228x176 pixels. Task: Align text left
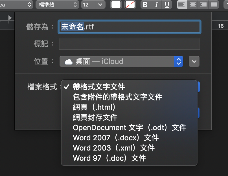[x=182, y=5]
